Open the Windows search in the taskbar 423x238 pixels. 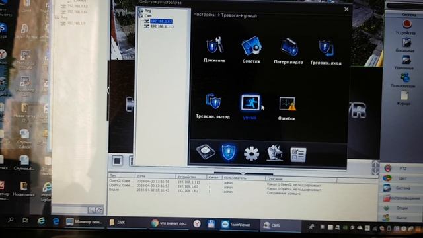[x=11, y=220]
